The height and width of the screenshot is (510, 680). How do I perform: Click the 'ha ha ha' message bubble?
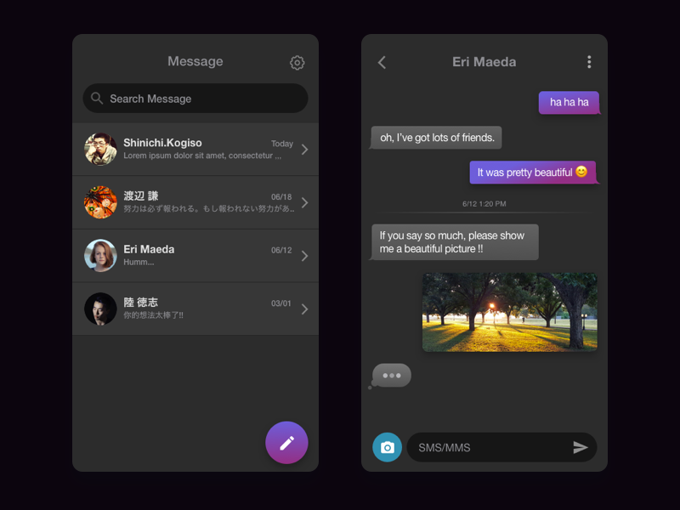[x=568, y=103]
